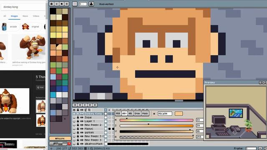Image resolution: width=267 pixels, height=150 pixels.
Task: Edit the brush size field
Action: (x=83, y=4)
